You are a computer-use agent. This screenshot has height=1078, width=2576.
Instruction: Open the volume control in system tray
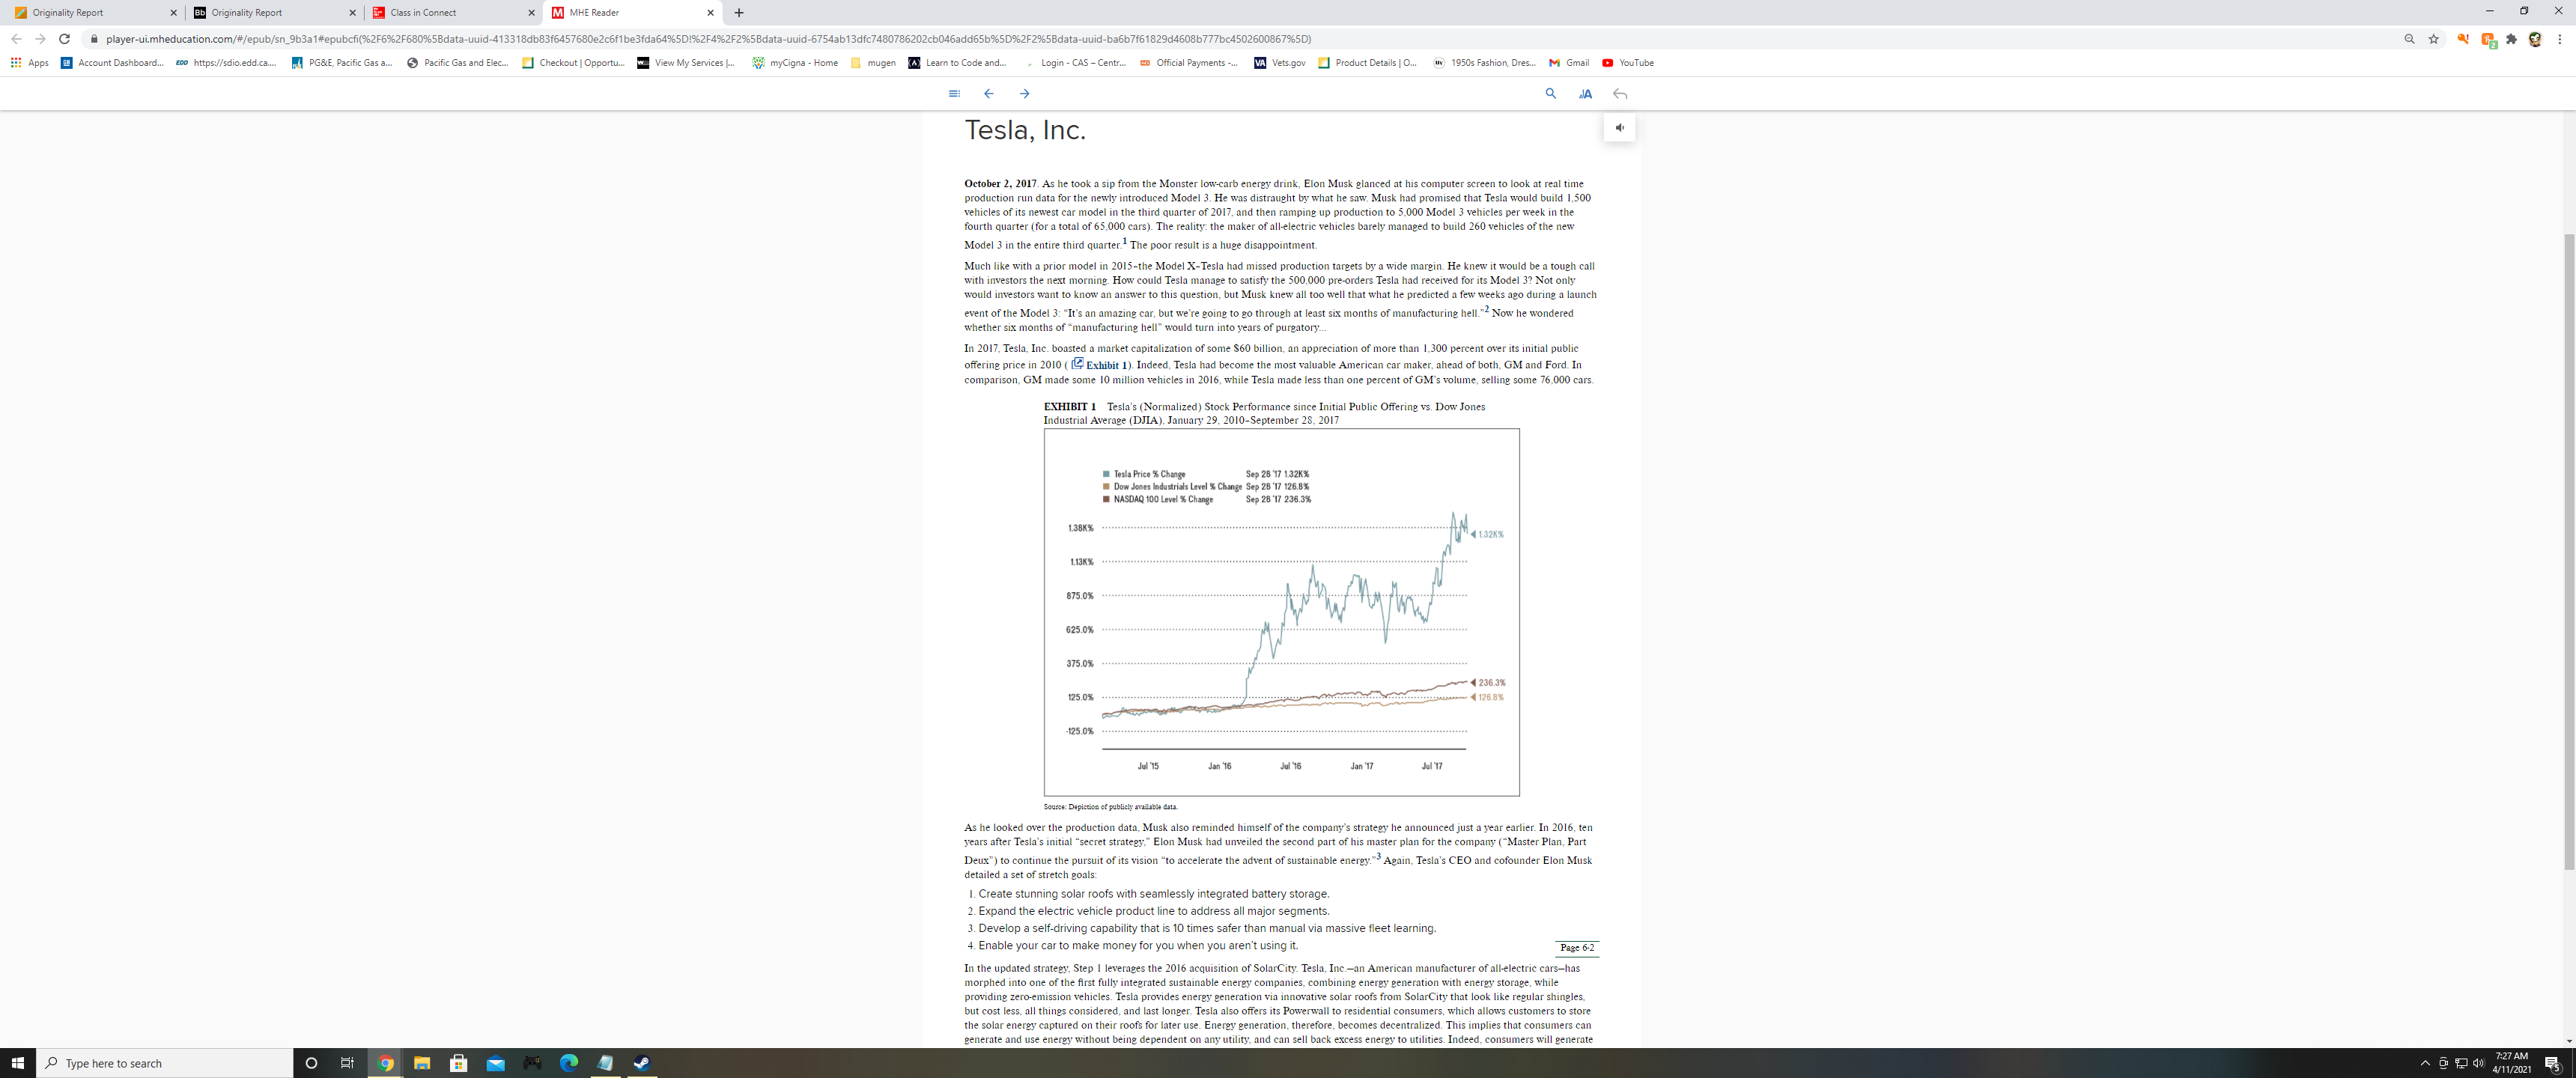tap(2478, 1063)
